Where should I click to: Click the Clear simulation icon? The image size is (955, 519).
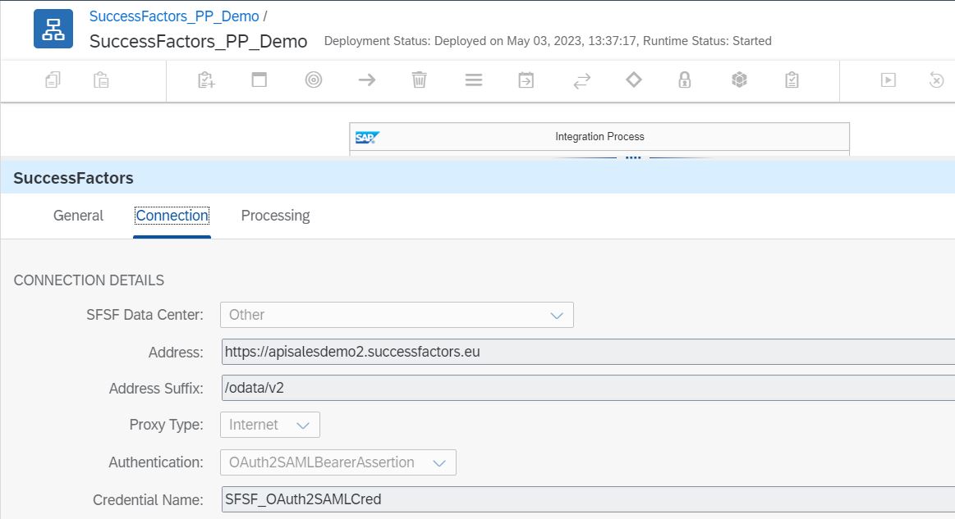[937, 80]
